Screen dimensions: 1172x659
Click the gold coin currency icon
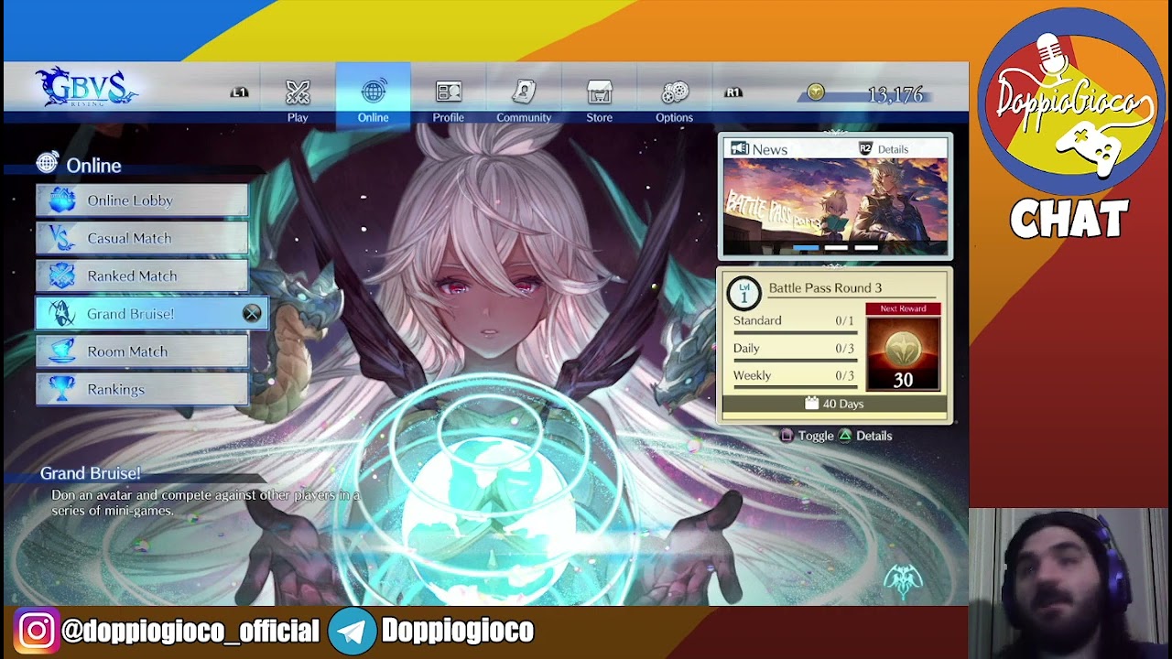tap(815, 92)
